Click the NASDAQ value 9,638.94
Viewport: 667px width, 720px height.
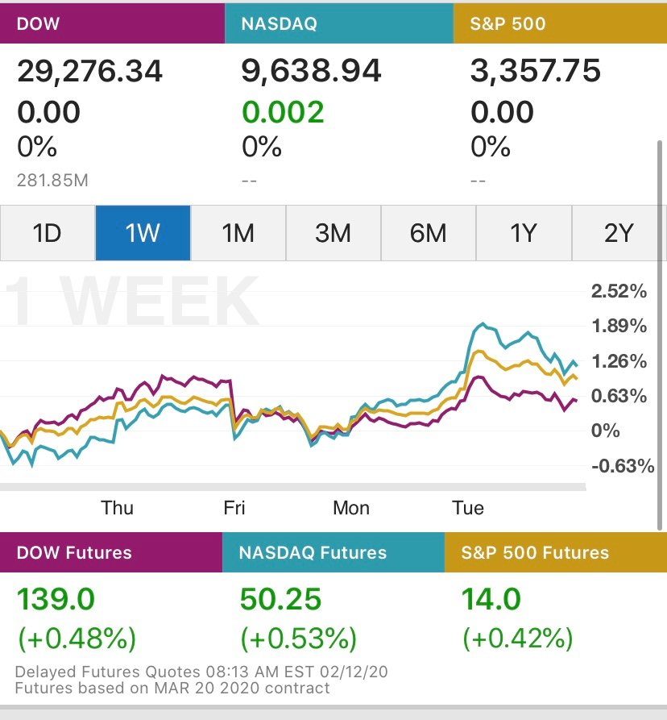point(312,71)
